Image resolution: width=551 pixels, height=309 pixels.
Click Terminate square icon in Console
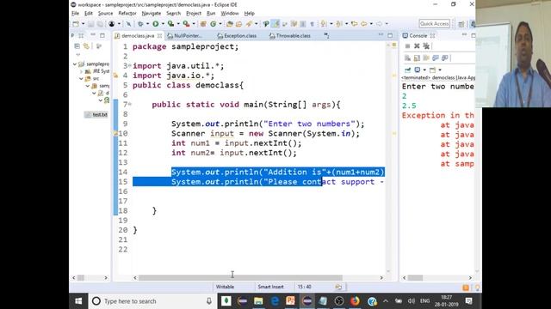pos(407,45)
